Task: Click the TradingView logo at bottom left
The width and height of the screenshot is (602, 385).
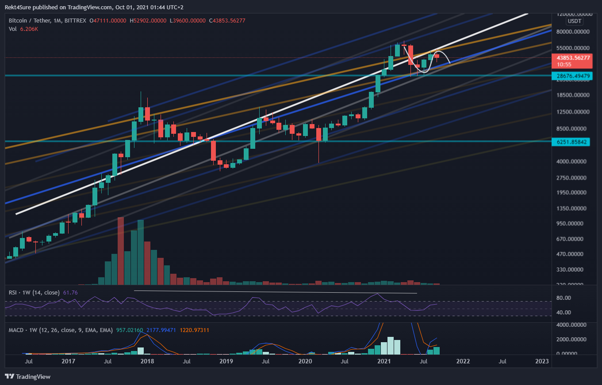Action: (x=27, y=377)
